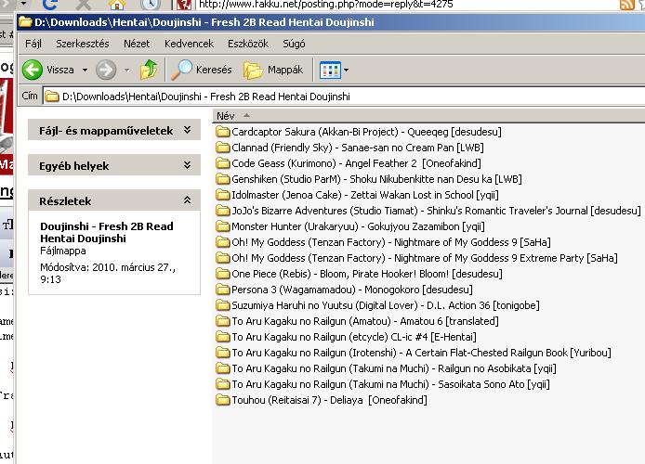Expand the Egyéb helyek panel
Image resolution: width=645 pixels, height=464 pixels.
coord(187,165)
